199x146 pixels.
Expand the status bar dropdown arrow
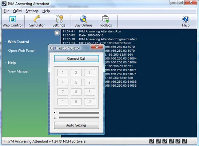[x=4, y=141]
